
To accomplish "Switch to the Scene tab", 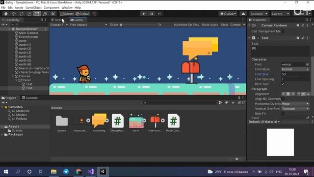I will click(x=59, y=20).
